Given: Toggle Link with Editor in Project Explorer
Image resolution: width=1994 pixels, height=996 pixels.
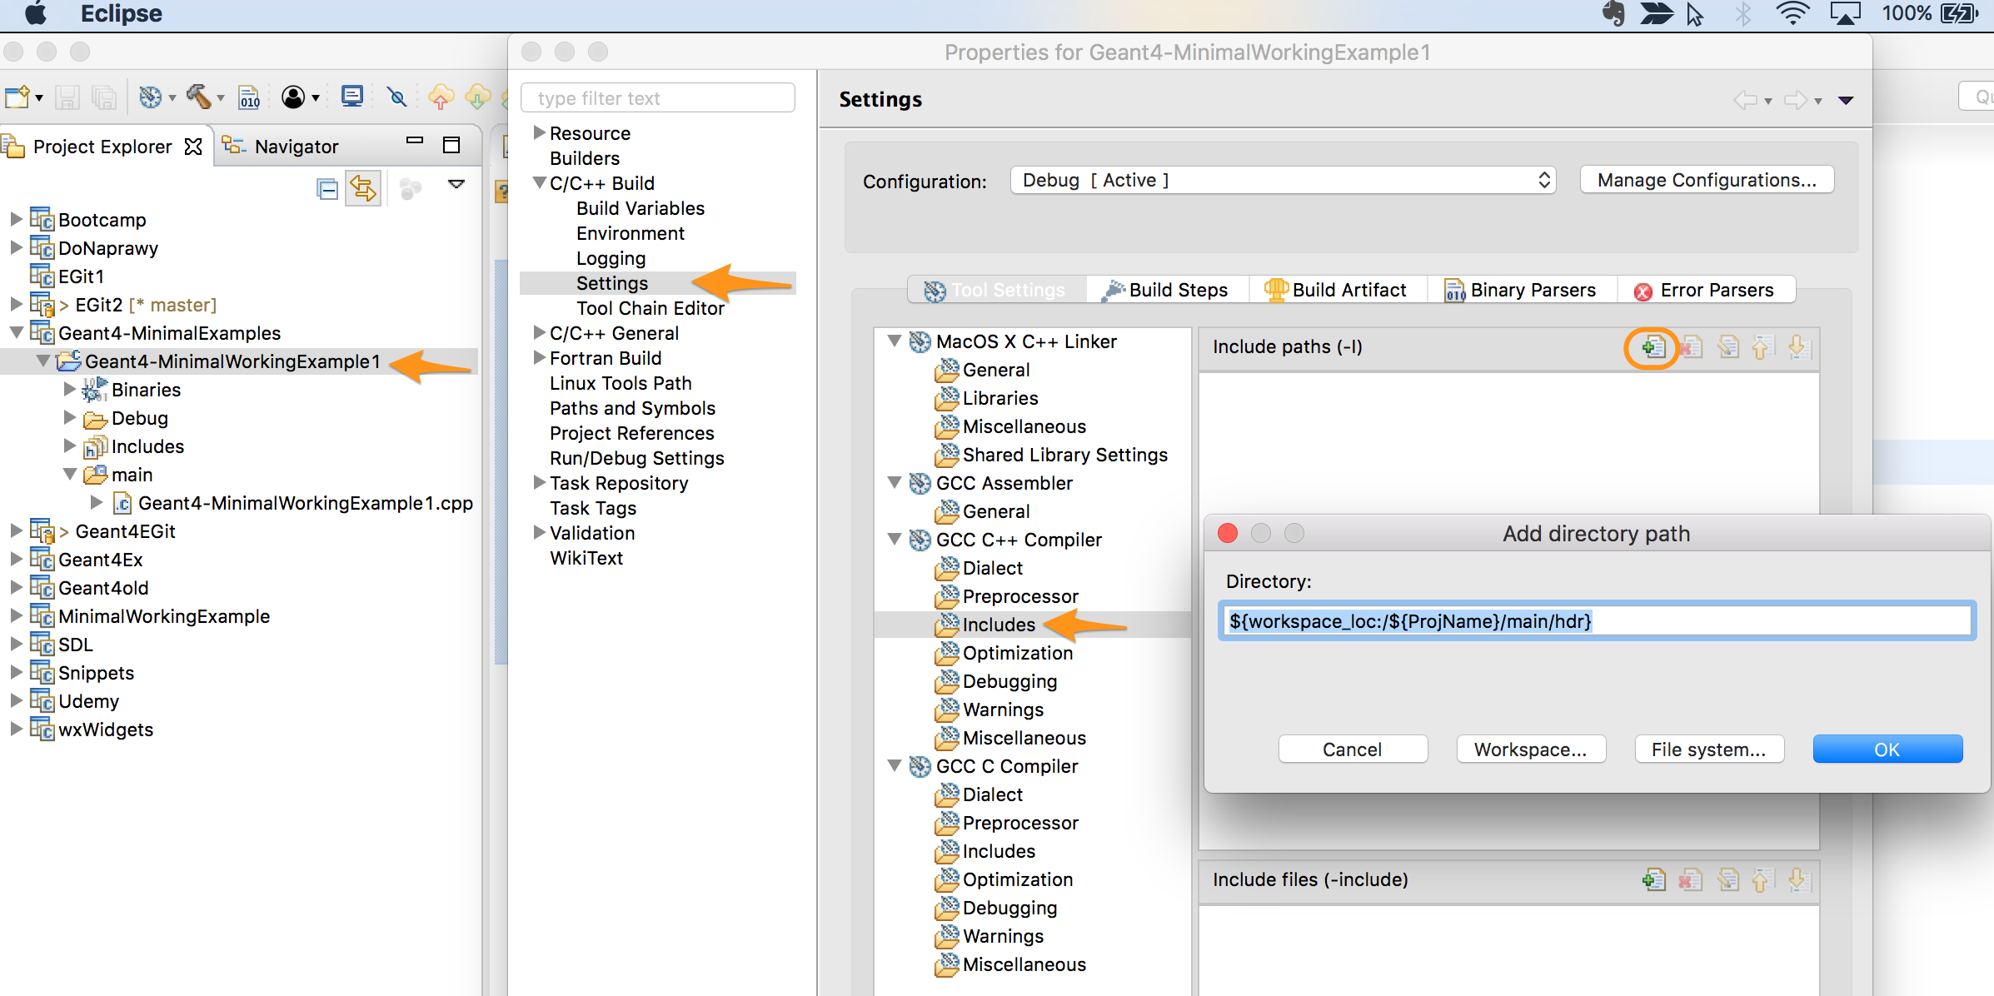Looking at the screenshot, I should pos(364,188).
